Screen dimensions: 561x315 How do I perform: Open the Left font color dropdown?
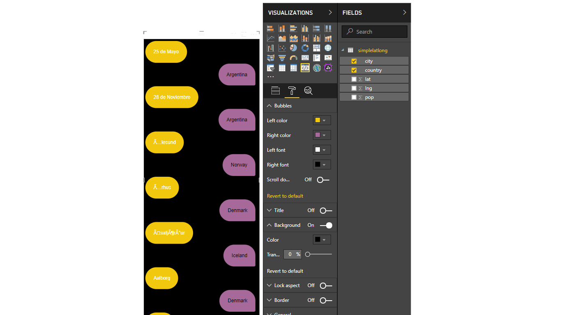tap(322, 150)
